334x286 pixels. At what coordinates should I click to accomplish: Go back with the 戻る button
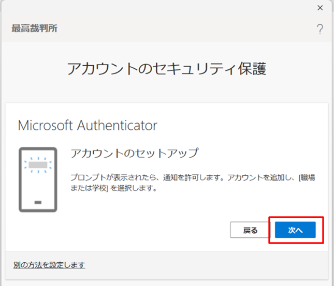tap(250, 230)
